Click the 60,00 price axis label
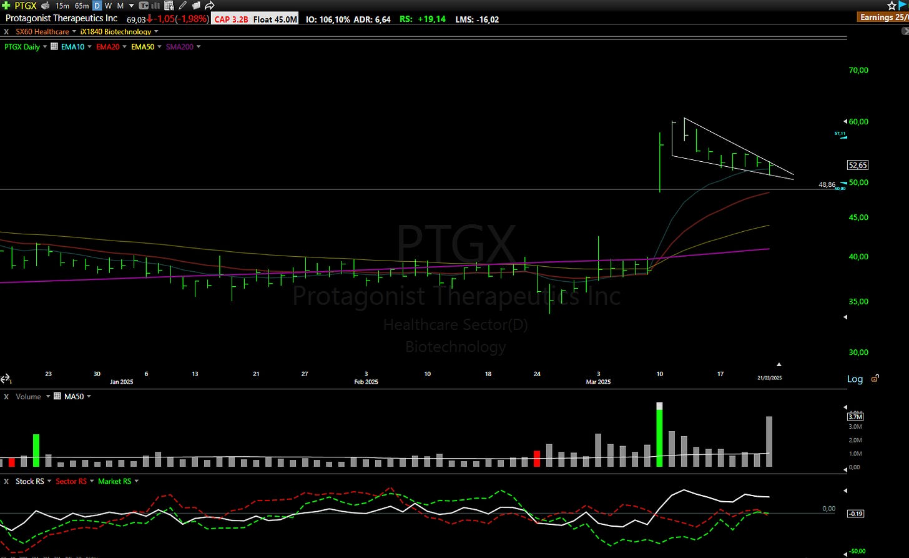Screen dimensions: 909x558 [859, 121]
